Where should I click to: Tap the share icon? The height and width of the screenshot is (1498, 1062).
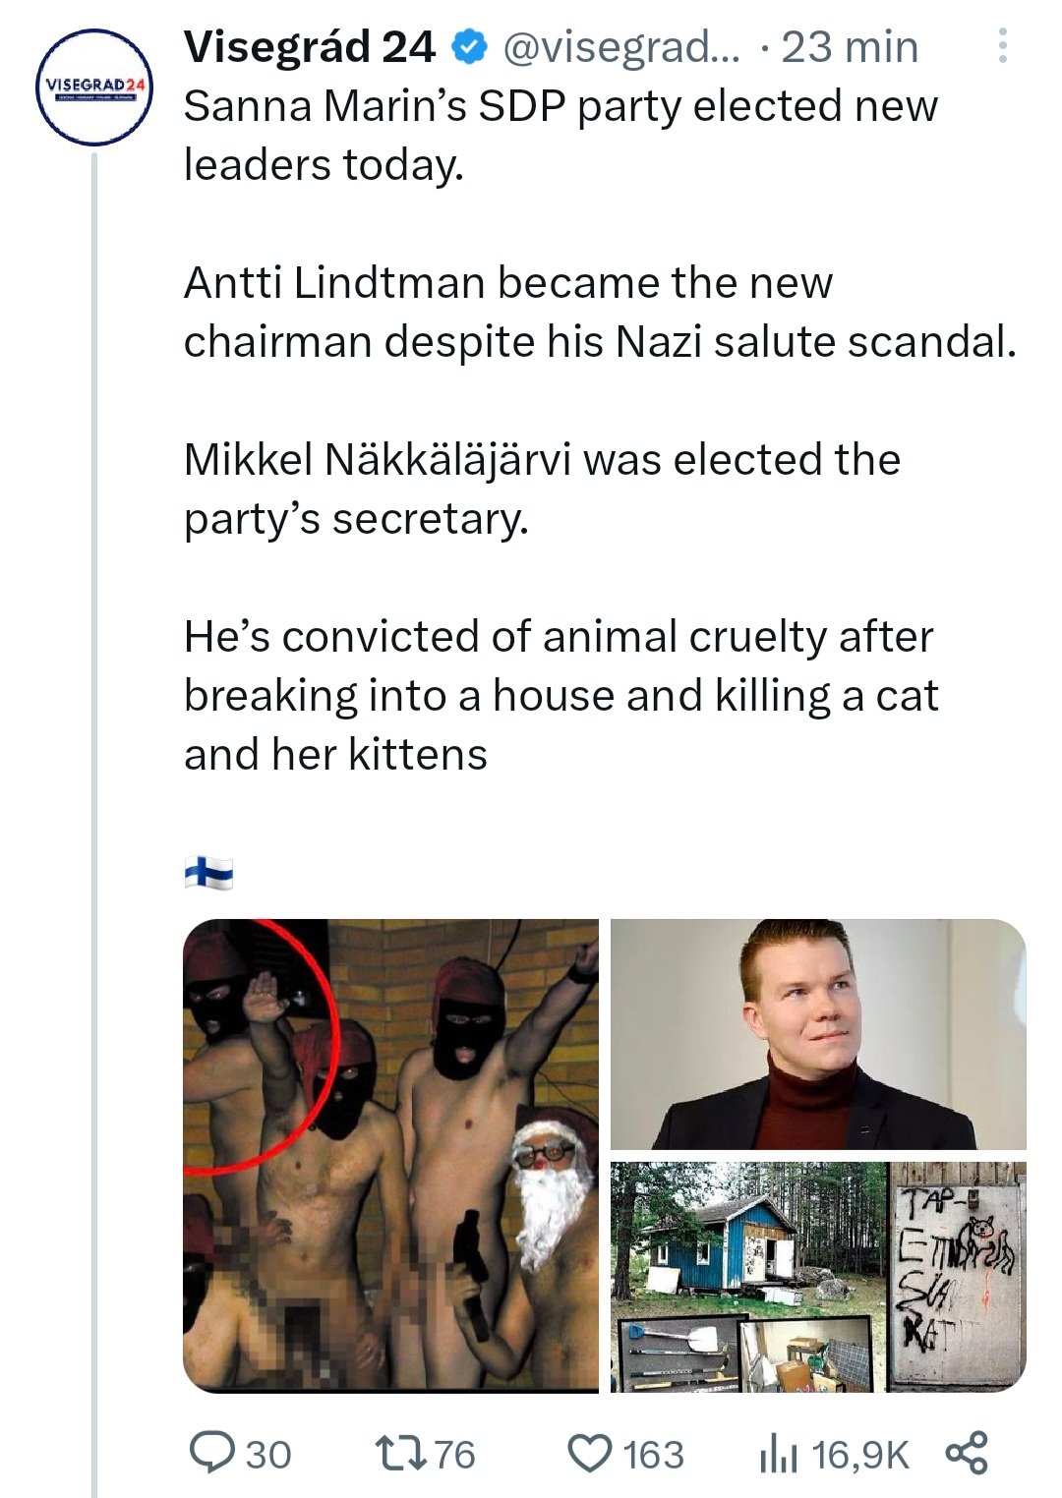pyautogui.click(x=966, y=1454)
